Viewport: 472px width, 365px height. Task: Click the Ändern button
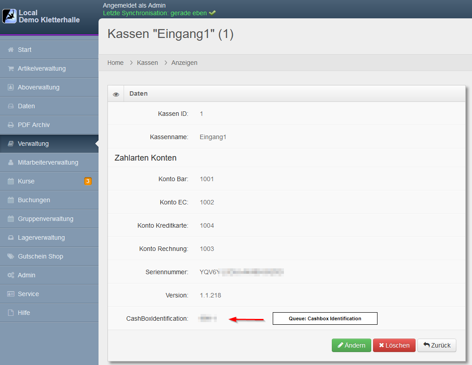tap(351, 345)
